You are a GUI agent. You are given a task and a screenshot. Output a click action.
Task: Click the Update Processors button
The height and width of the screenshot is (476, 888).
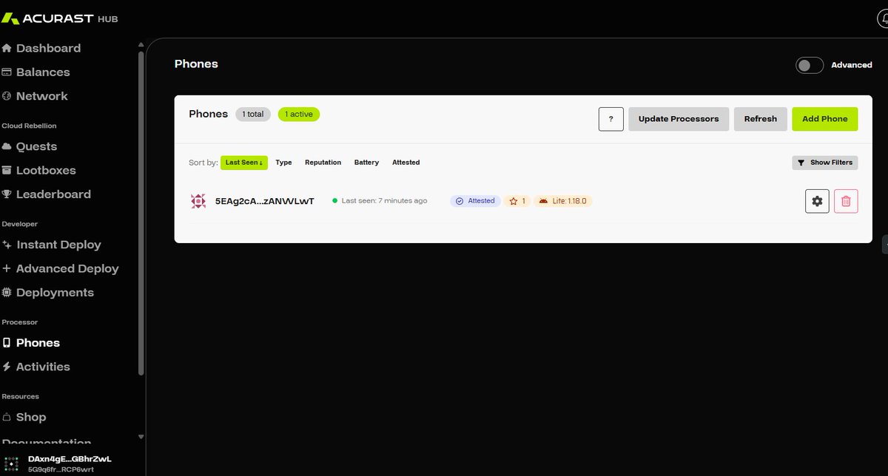pos(678,118)
